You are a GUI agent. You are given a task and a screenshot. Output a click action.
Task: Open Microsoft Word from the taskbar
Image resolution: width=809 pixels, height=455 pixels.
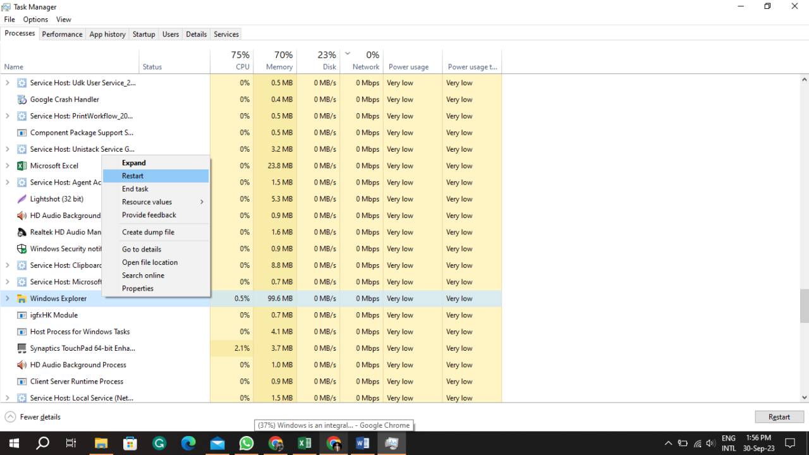363,444
